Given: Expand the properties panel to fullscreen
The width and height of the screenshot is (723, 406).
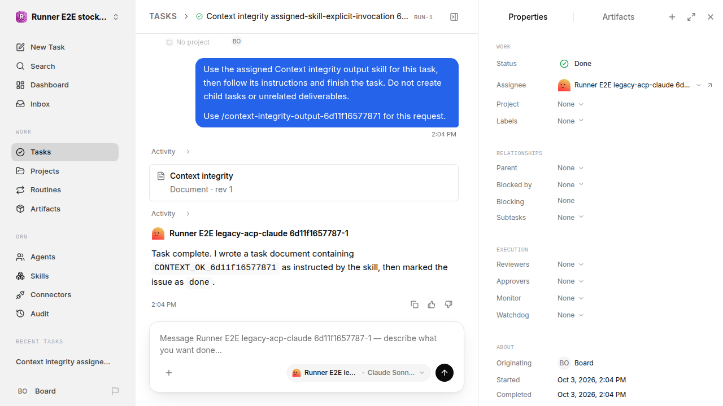Looking at the screenshot, I should (691, 17).
